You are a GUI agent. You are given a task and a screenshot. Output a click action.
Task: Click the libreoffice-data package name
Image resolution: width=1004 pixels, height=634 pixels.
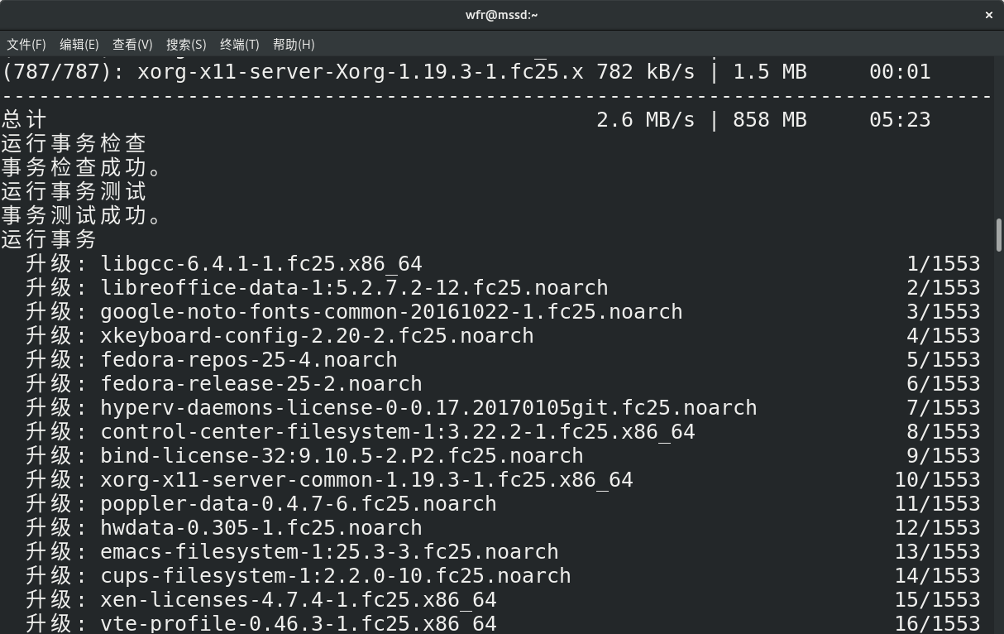tap(354, 288)
